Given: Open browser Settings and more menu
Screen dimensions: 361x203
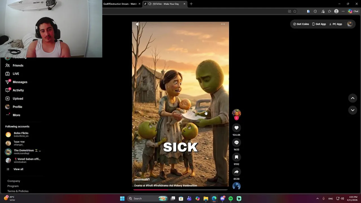Looking at the screenshot, I should 343,11.
